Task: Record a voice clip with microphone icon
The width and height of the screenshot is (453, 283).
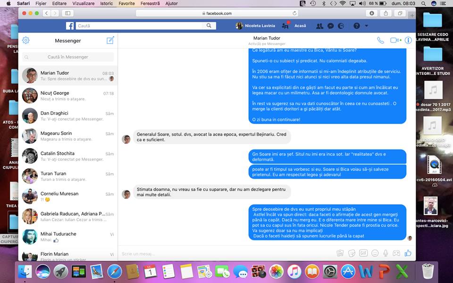Action: 386,253
